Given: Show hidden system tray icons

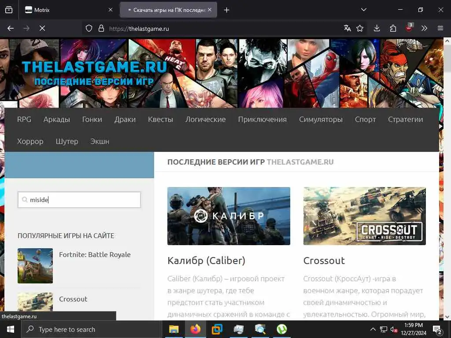Looking at the screenshot, I should tap(373, 329).
